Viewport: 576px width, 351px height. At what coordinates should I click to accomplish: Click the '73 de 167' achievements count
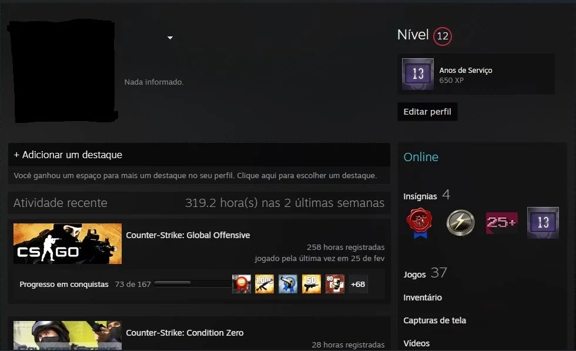pos(133,285)
